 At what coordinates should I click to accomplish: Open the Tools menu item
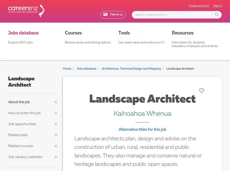pyautogui.click(x=124, y=33)
